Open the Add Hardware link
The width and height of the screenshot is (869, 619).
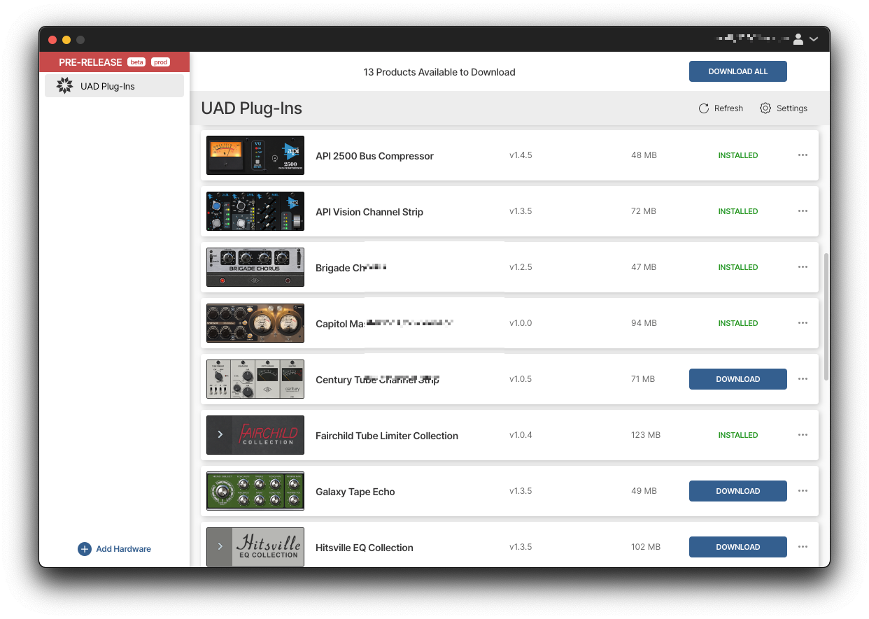point(123,549)
